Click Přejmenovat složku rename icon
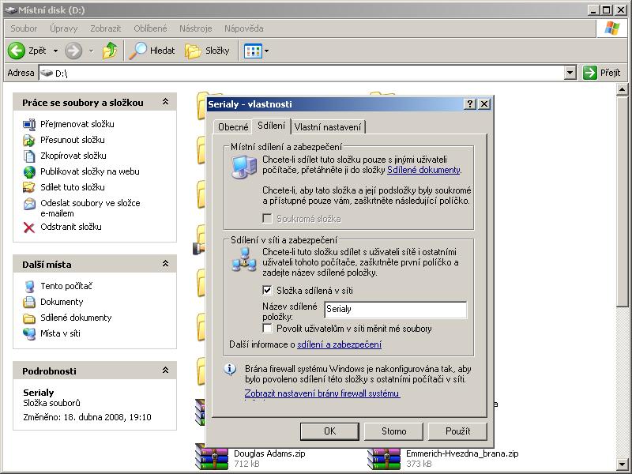The height and width of the screenshot is (474, 632). pyautogui.click(x=29, y=124)
